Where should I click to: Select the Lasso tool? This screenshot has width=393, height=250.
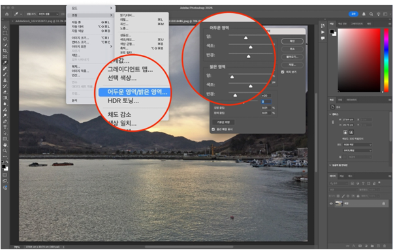click(5, 39)
